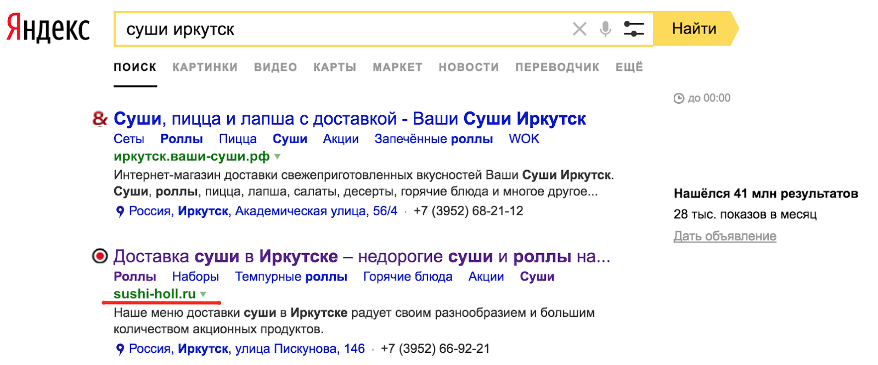Viewport: 878px width, 365px height.
Task: Click text Нашёлся 41 млн результатов
Action: [x=766, y=194]
